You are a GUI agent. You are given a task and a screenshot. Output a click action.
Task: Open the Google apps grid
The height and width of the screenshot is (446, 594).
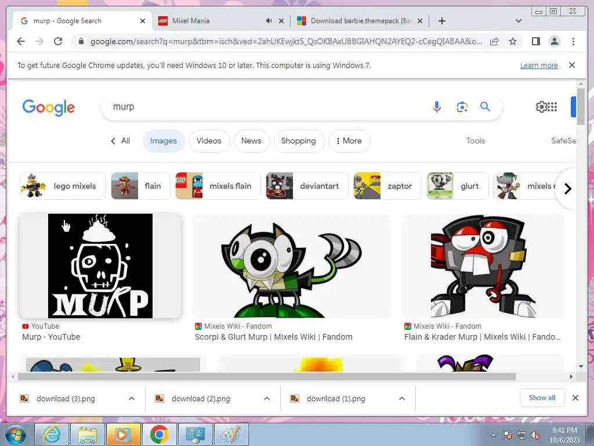point(552,107)
